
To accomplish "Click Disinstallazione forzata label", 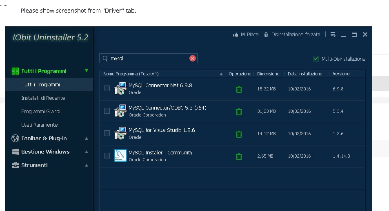I will (x=296, y=35).
